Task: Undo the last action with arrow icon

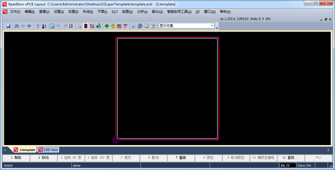Action: [23, 26]
